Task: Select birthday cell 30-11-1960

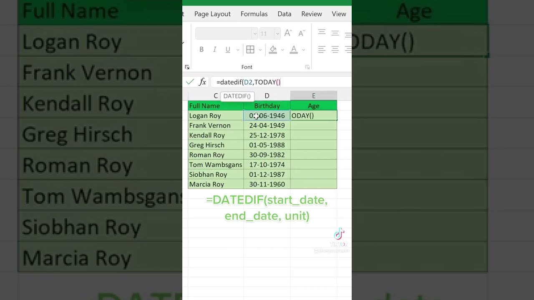Action: coord(267,184)
